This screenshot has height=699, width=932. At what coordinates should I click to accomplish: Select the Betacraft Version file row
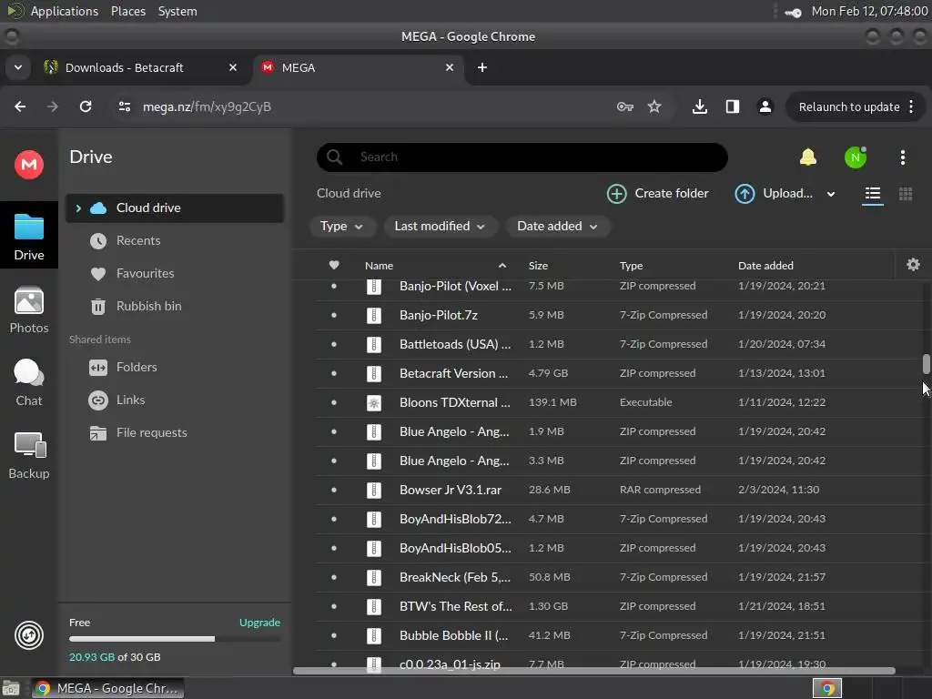pos(618,373)
